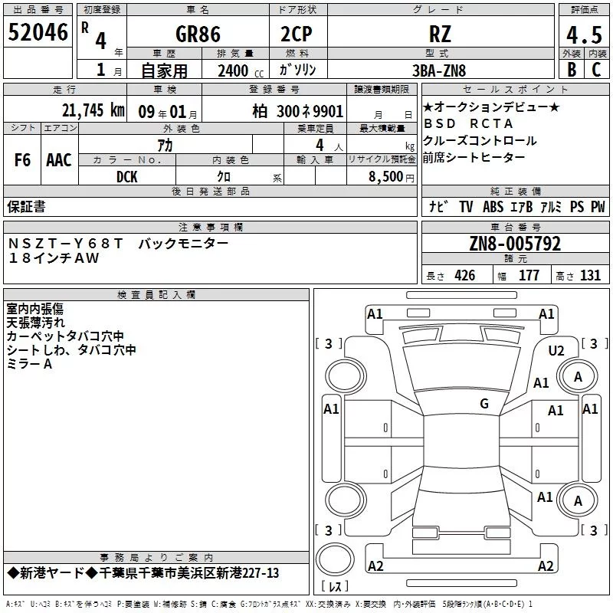Select the chassis number ZN8-005792
This screenshot has width=613, height=613.
515,244
